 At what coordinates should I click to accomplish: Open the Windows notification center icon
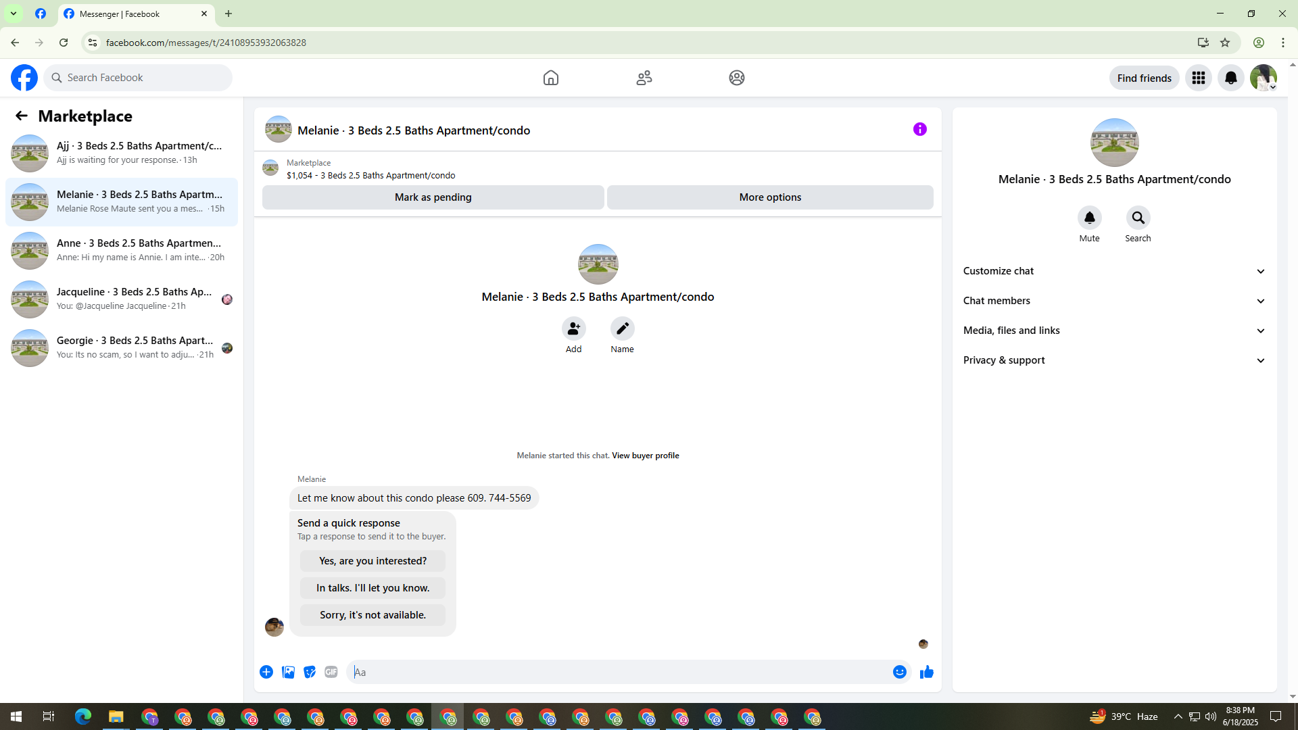[1276, 716]
